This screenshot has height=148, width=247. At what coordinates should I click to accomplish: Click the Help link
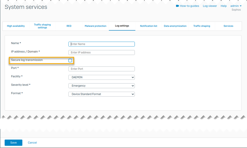pos(223,6)
